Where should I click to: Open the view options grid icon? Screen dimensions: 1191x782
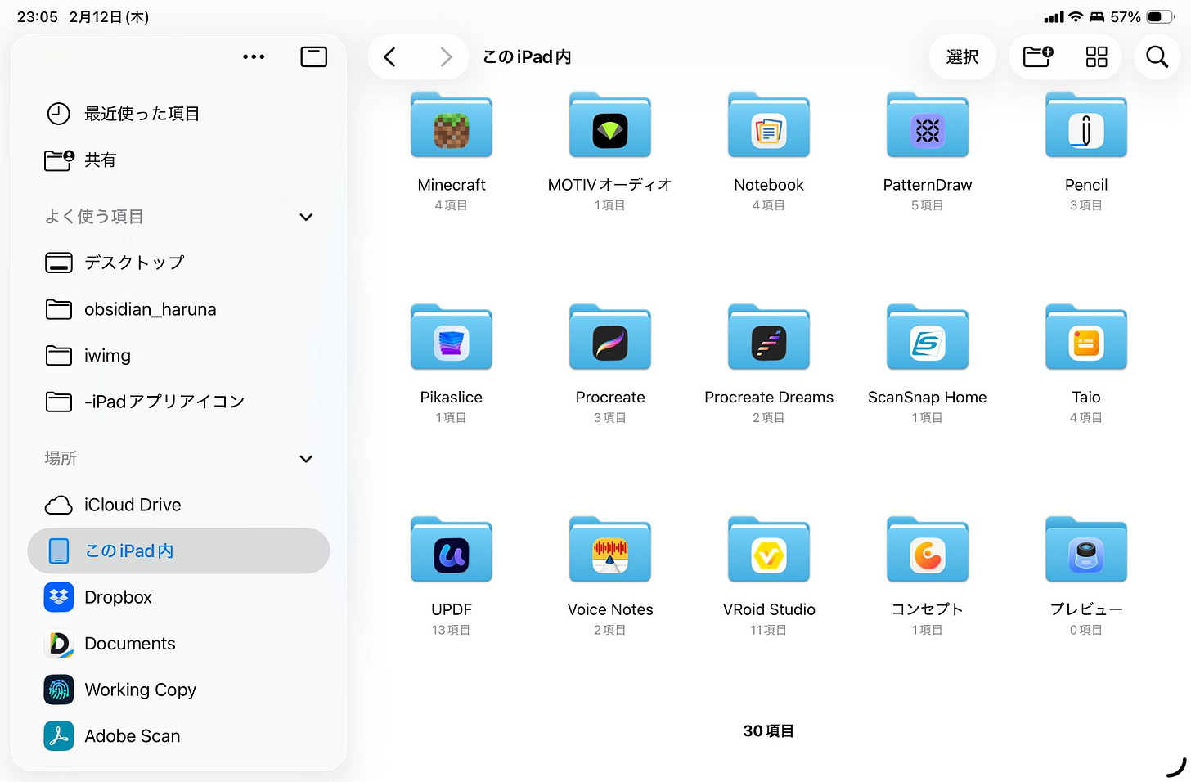point(1096,56)
